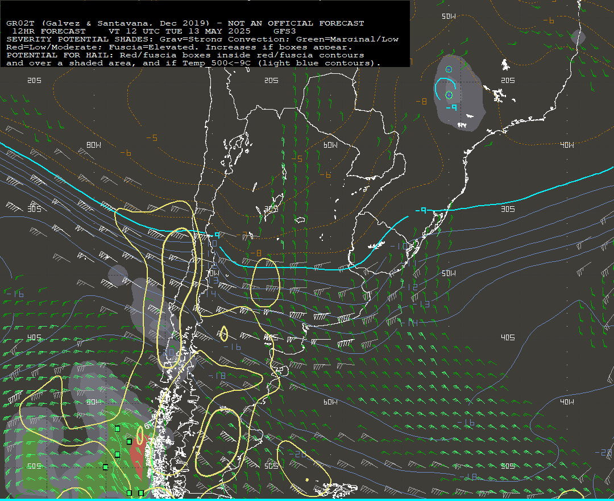Click the yellow dot inside the southern Atlantic contour
The height and width of the screenshot is (501, 614).
click(307, 480)
